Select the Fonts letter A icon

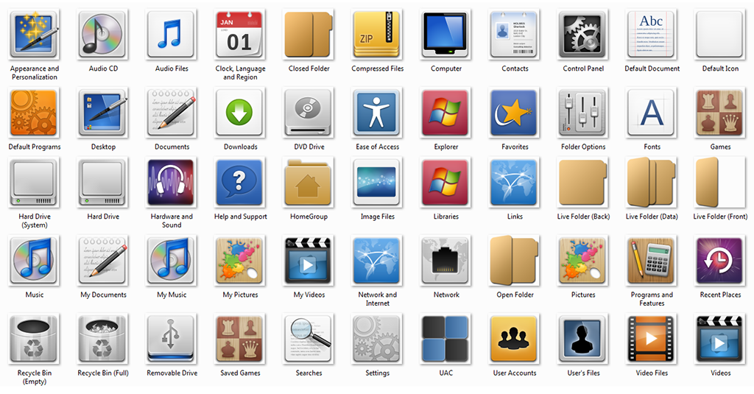click(652, 113)
